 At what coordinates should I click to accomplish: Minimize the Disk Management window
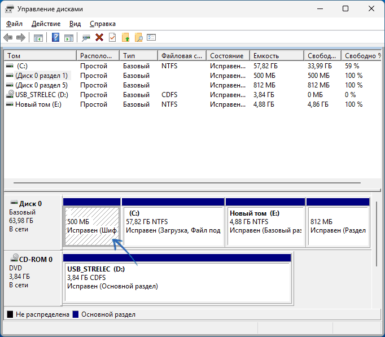(x=320, y=9)
